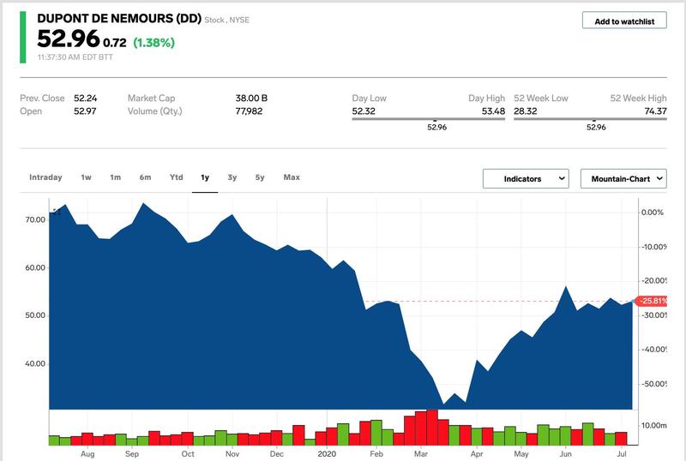Show the 3y chart range
The width and height of the screenshot is (686, 461).
pos(232,177)
